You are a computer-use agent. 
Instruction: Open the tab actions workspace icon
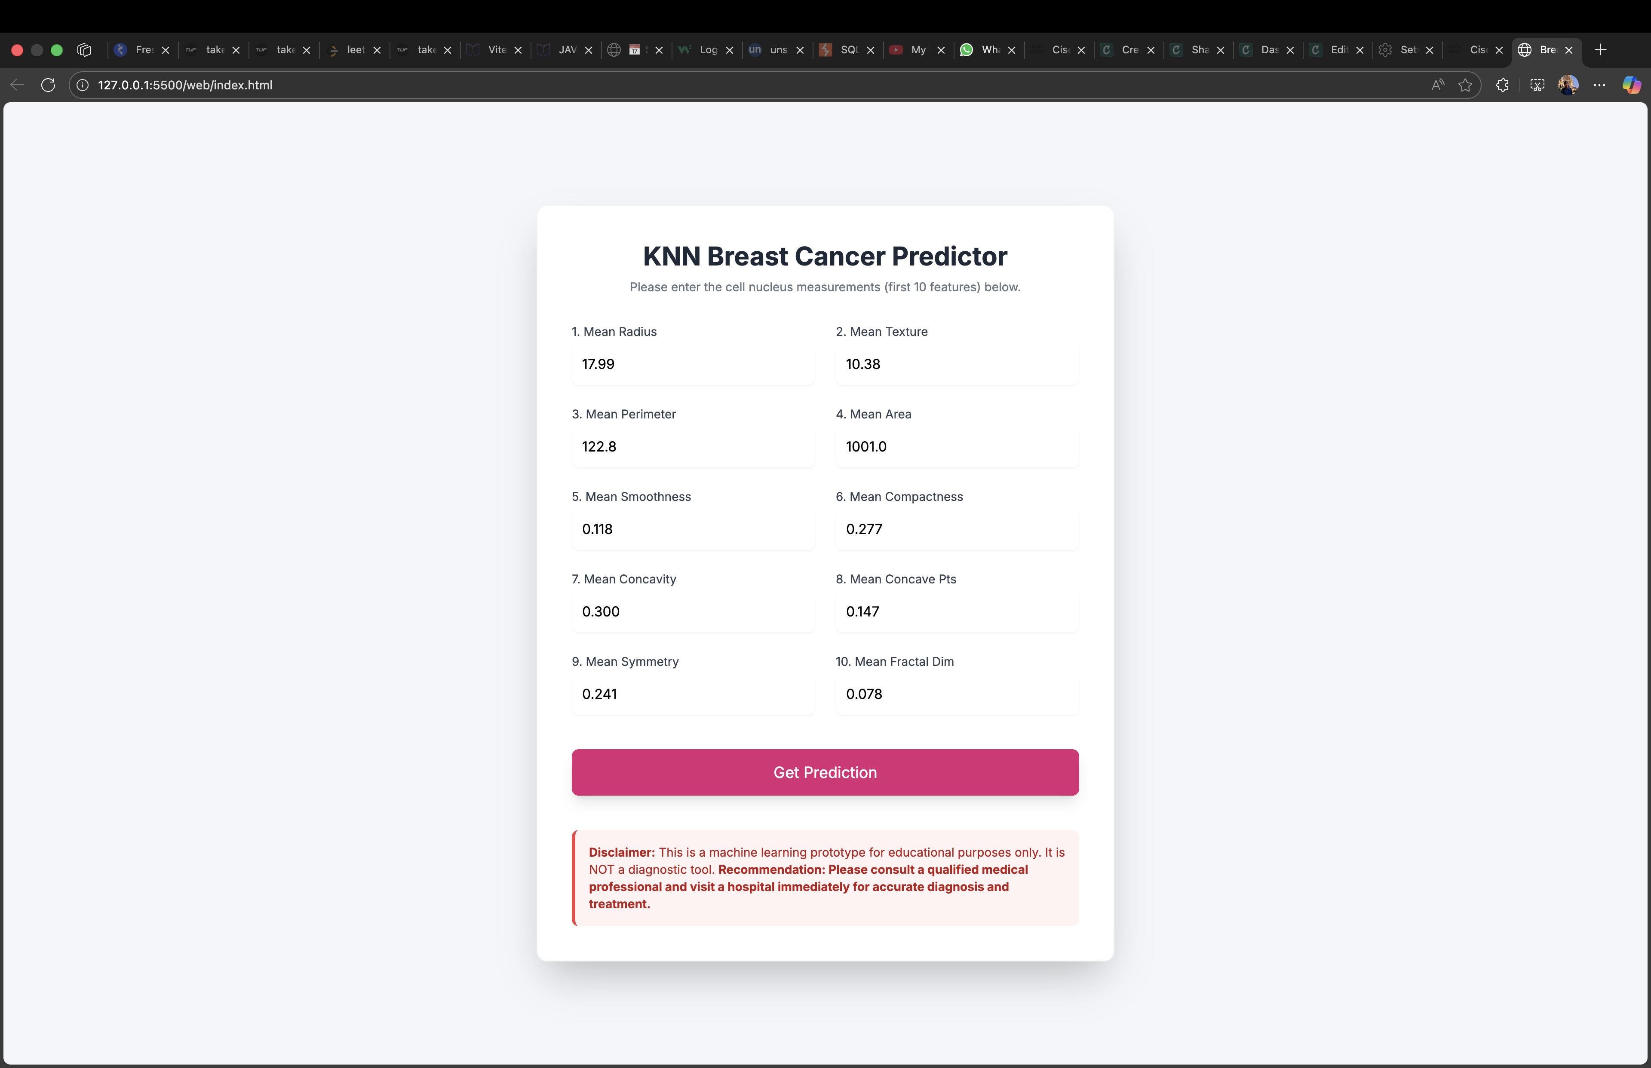[x=84, y=50]
